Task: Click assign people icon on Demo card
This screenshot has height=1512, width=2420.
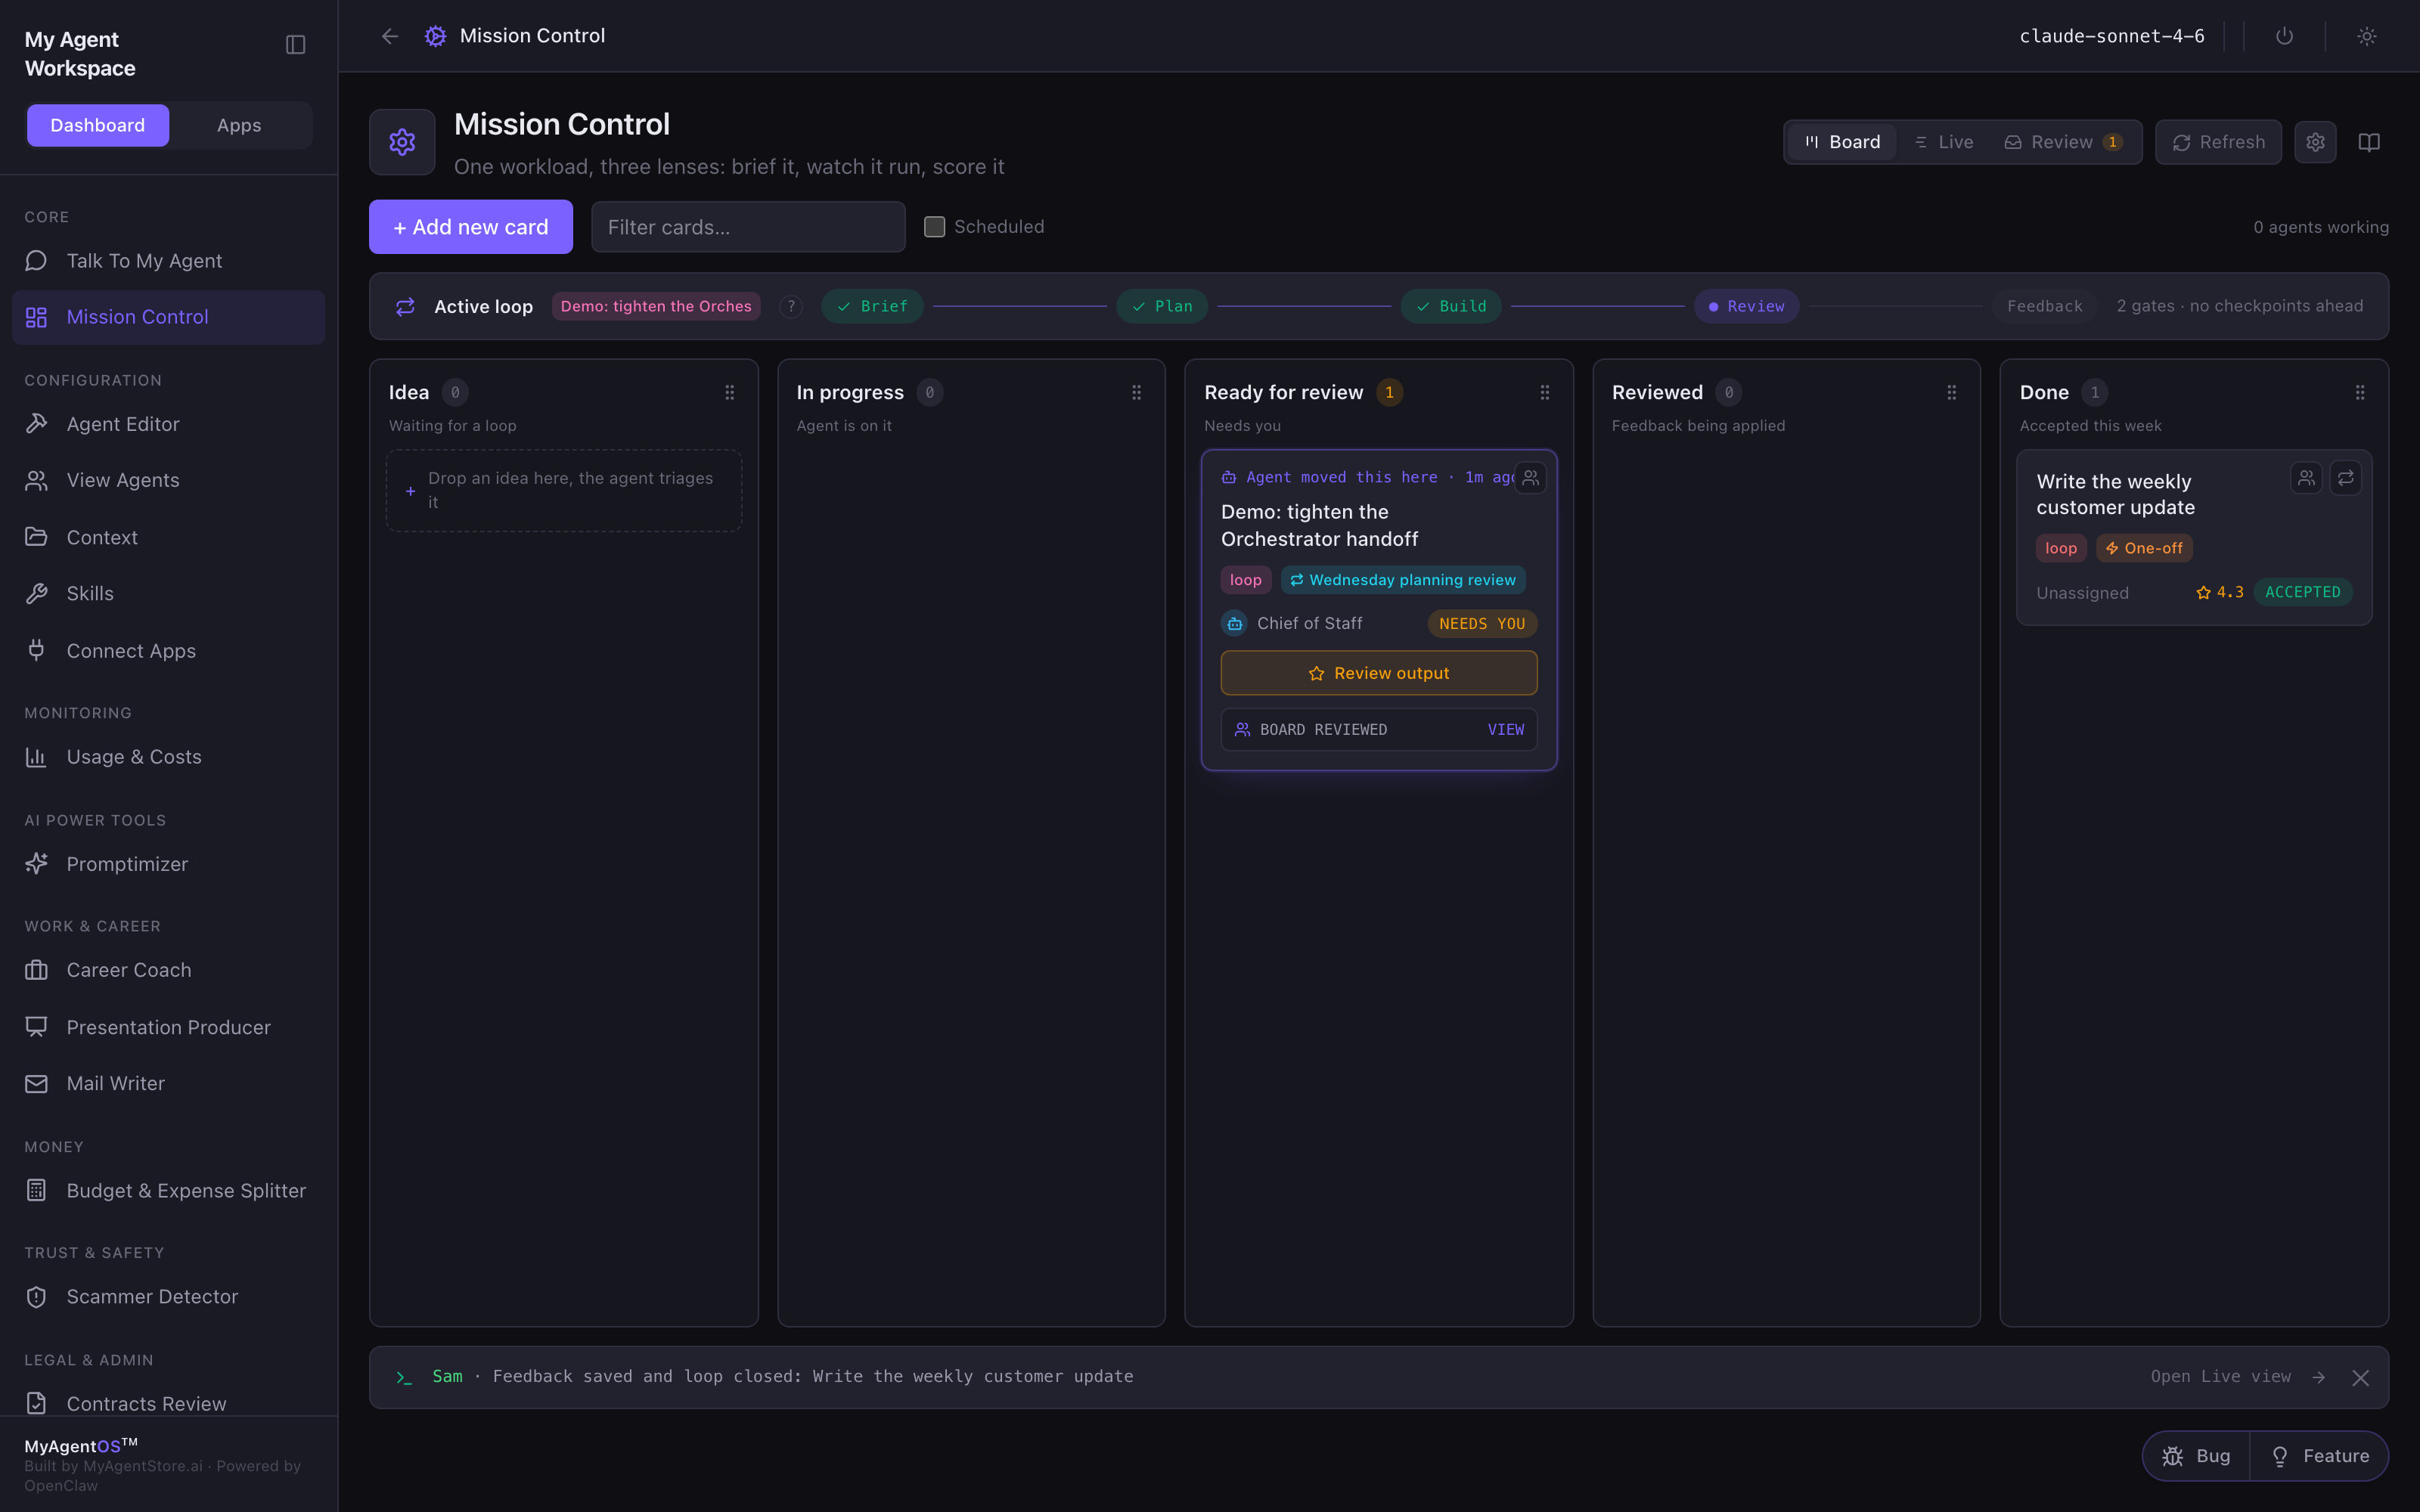Action: tap(1530, 478)
